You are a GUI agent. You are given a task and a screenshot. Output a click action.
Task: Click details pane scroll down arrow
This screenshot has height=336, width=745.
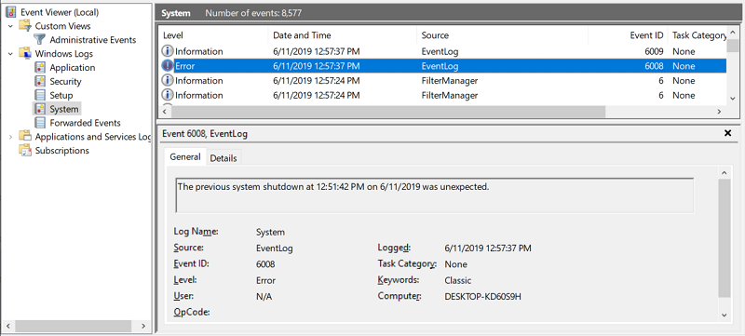tap(725, 315)
